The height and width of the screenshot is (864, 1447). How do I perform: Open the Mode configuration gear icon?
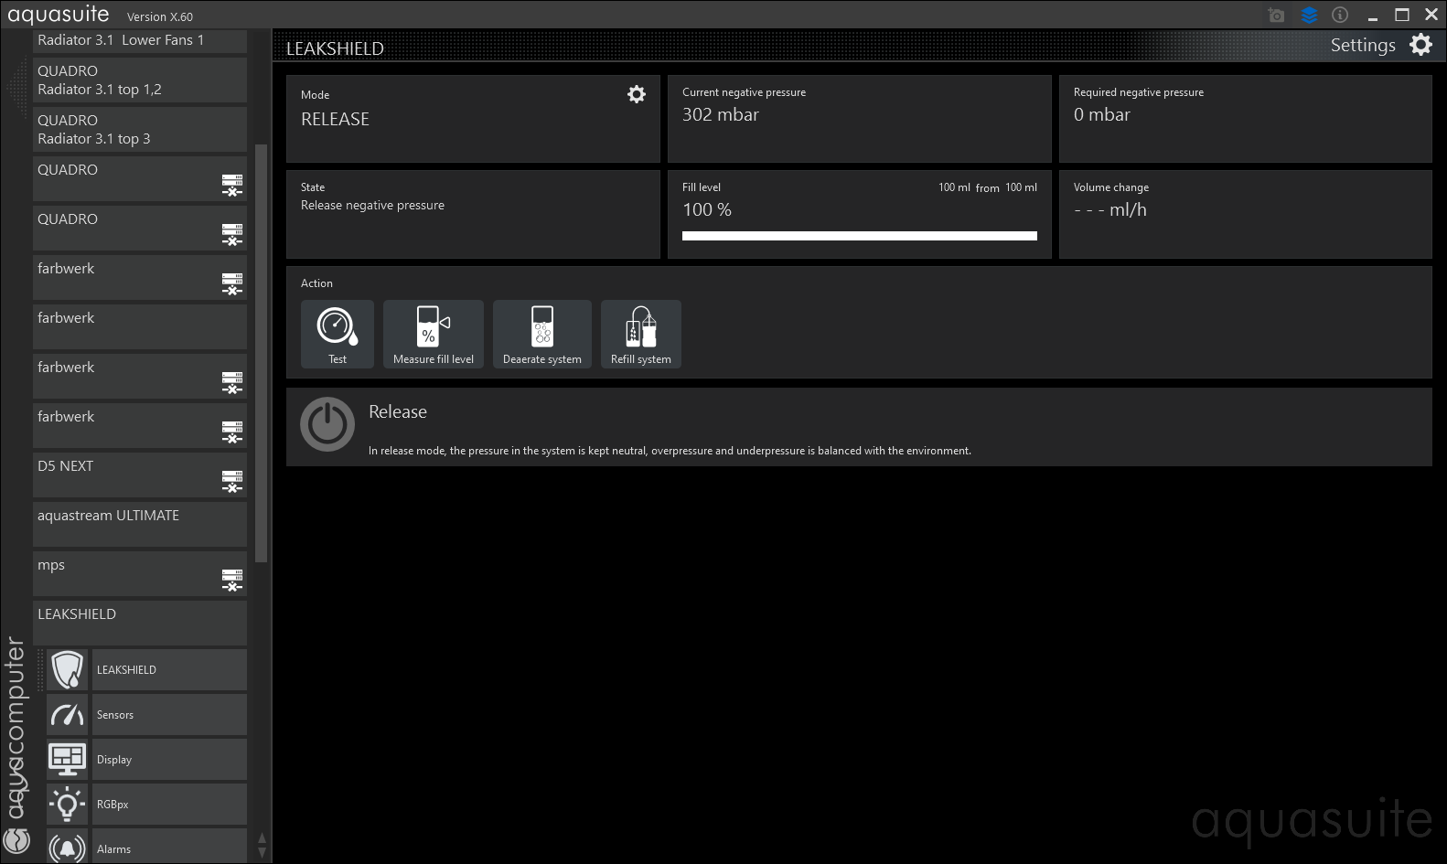(x=637, y=94)
